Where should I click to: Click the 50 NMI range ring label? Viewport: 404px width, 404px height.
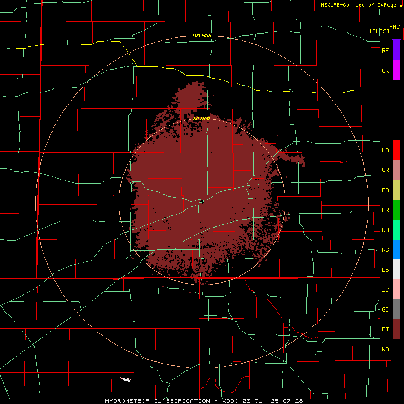point(202,119)
